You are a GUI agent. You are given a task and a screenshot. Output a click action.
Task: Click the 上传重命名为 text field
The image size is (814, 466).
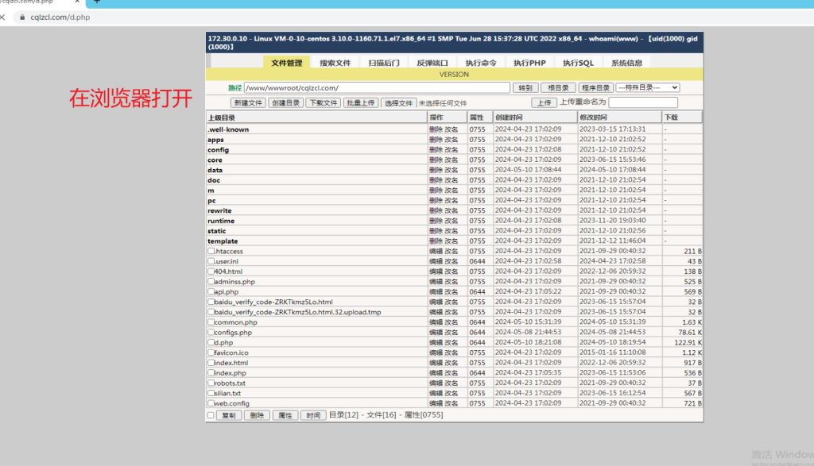point(642,103)
